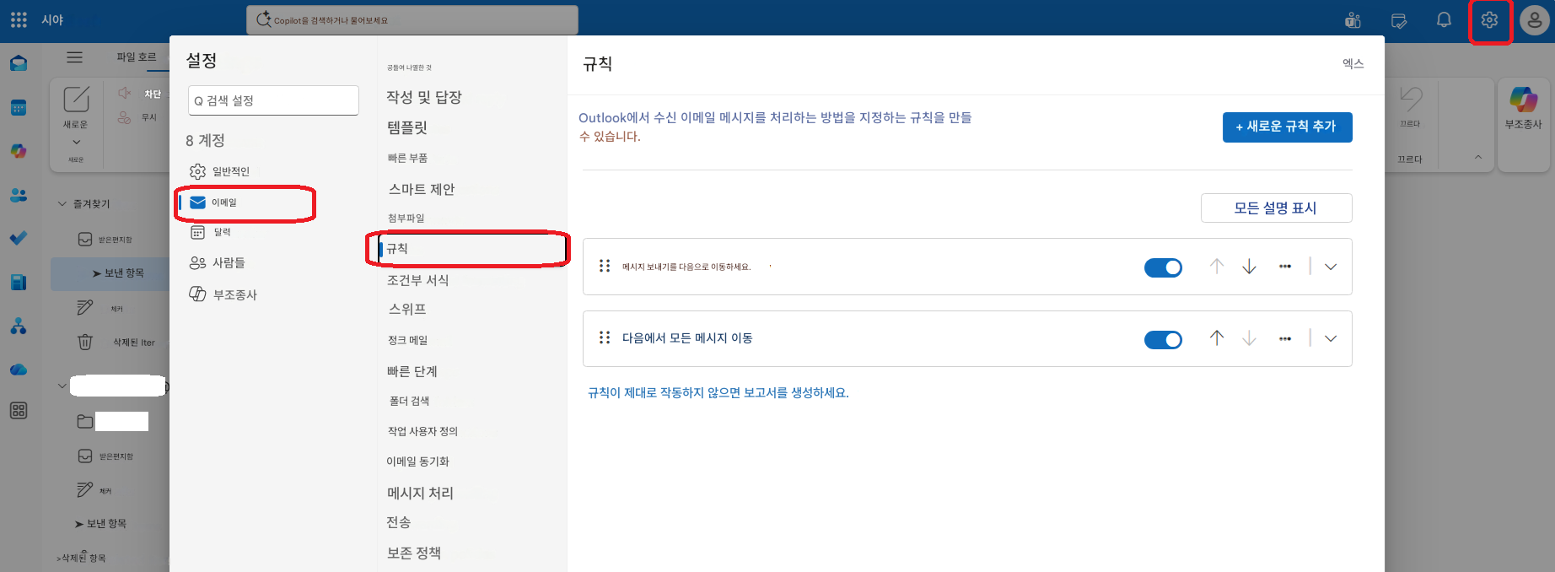Grab drag handle of 다음에서 모든 메시지 이동 rule
Viewport: 1555px width, 572px height.
(x=605, y=337)
